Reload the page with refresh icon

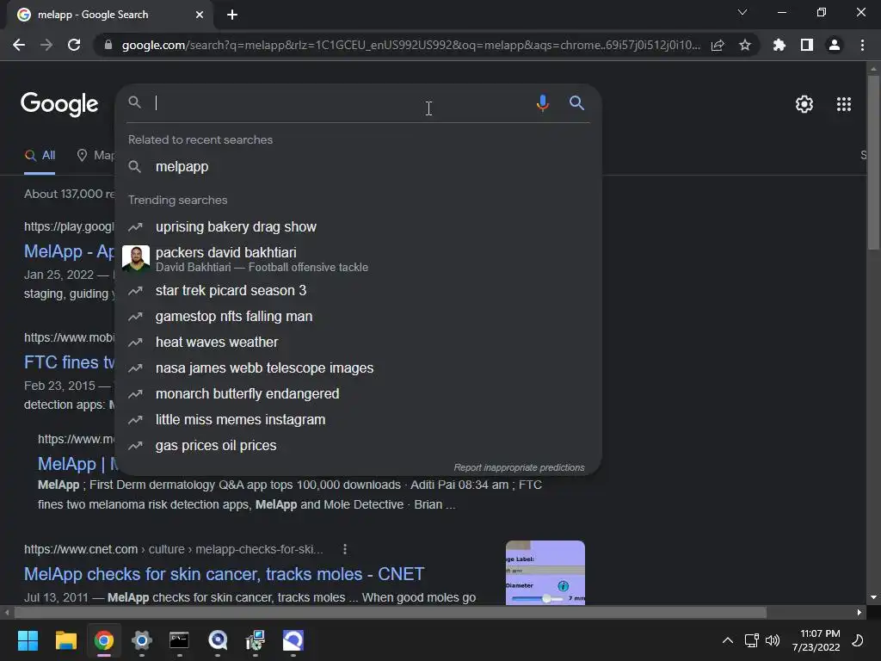[74, 45]
